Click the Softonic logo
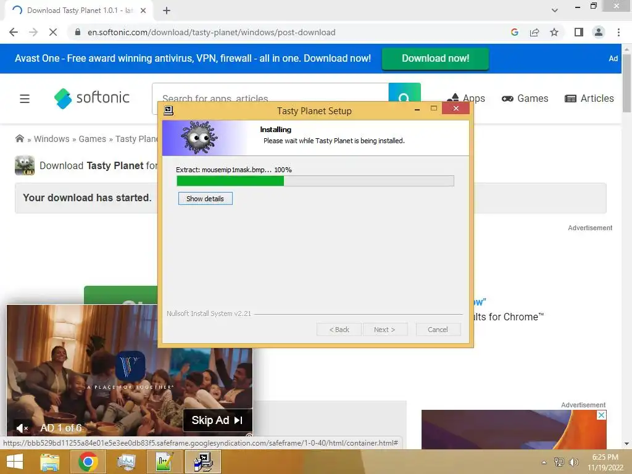 [92, 98]
